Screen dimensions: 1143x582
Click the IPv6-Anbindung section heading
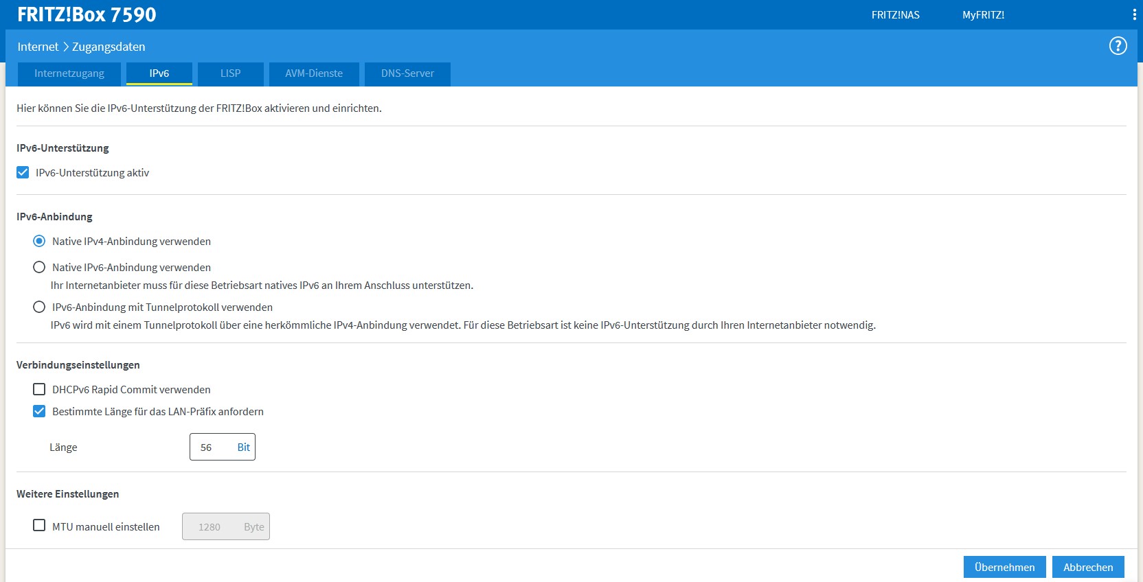(54, 217)
